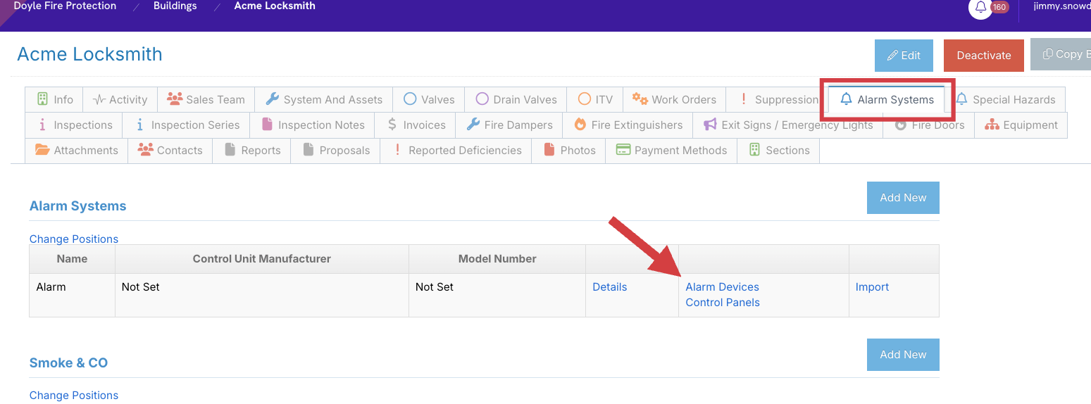Image resolution: width=1091 pixels, height=404 pixels.
Task: Select the Alarm Systems tab
Action: [x=887, y=99]
